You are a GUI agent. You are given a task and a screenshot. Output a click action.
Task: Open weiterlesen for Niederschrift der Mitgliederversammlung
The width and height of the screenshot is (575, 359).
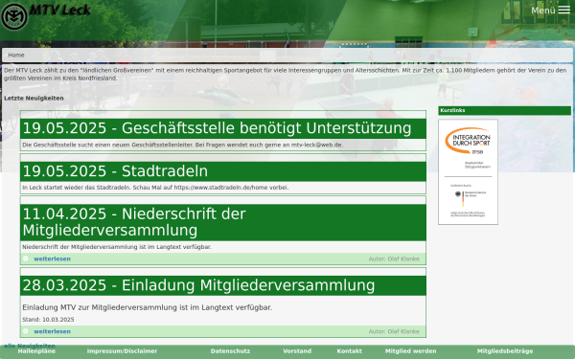(x=52, y=258)
